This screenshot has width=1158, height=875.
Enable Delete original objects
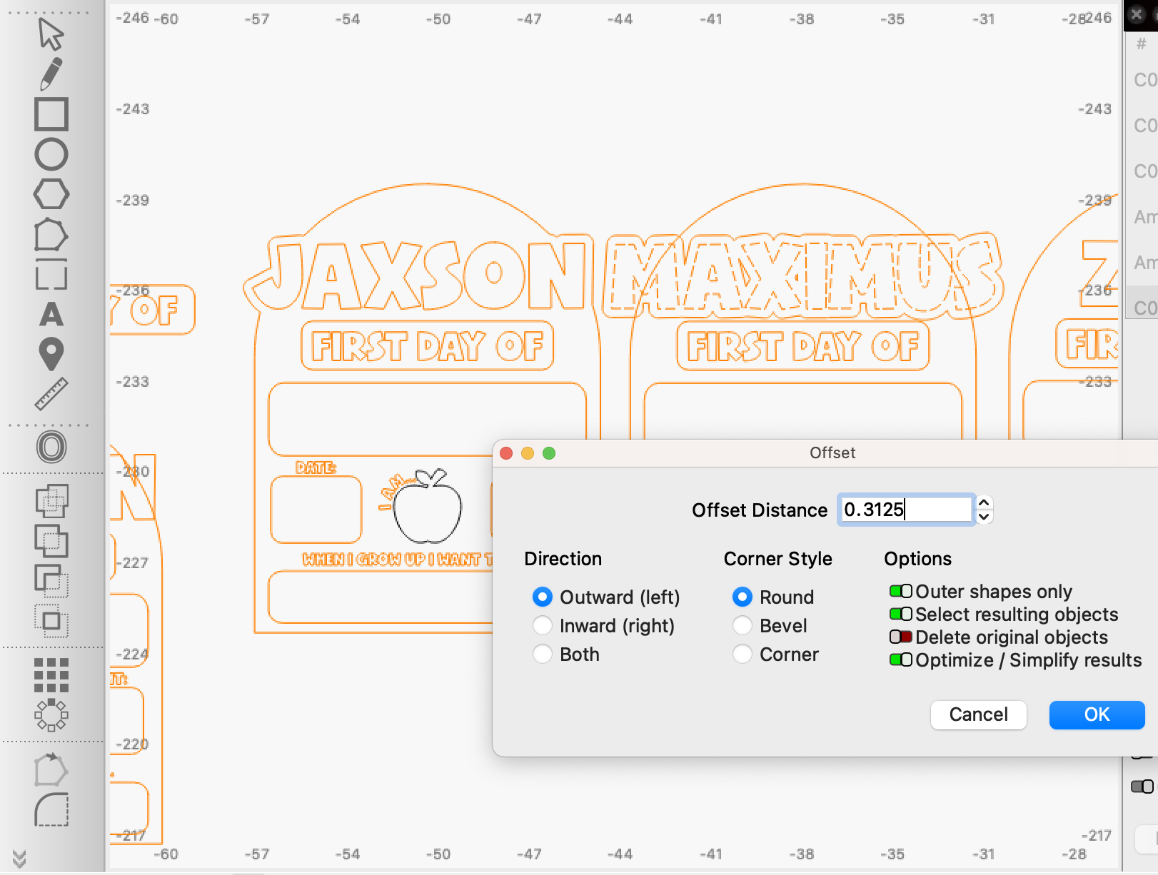pyautogui.click(x=900, y=637)
